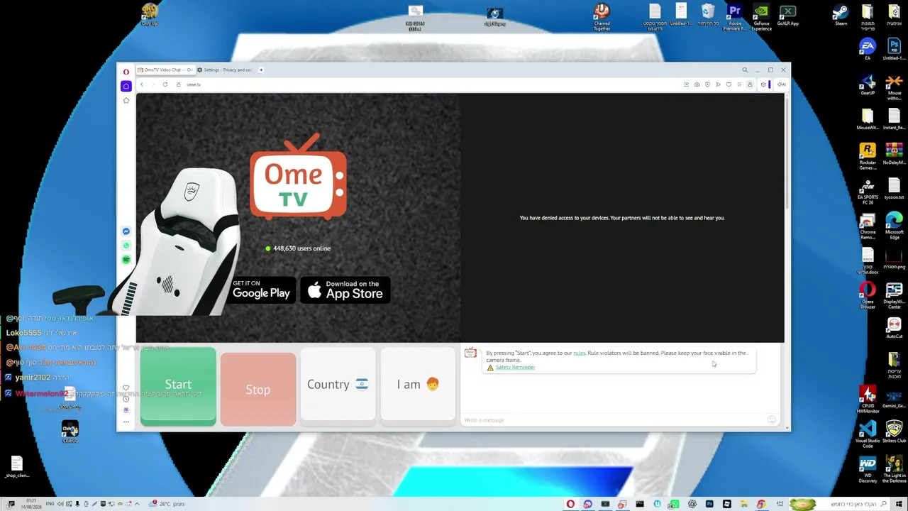Open the Opera menu logo
Viewport: 908px width, 511px height.
126,71
